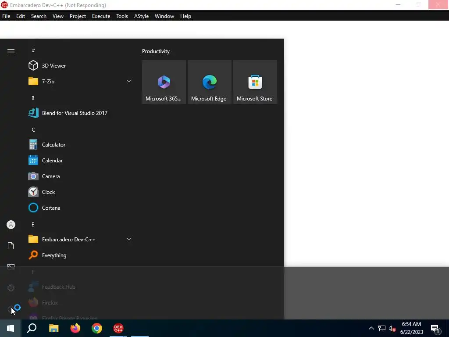Screen dimensions: 449x337
Task: Open the Project menu in Dev-C++
Action: [78, 16]
